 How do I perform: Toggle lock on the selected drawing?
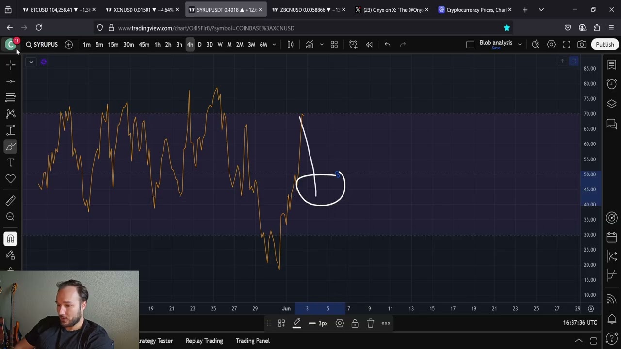355,323
